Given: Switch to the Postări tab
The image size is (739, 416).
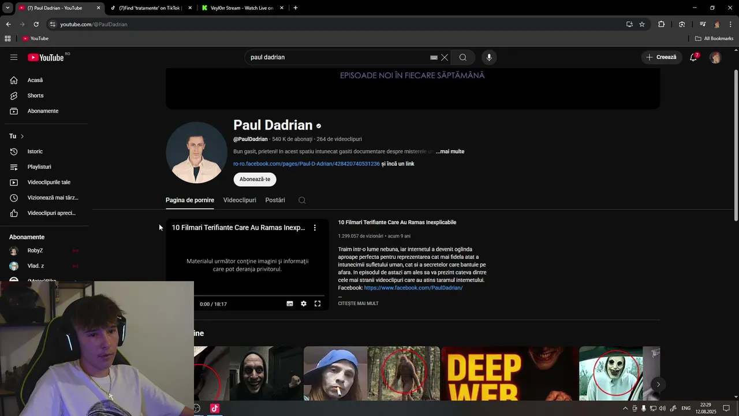Looking at the screenshot, I should (275, 200).
